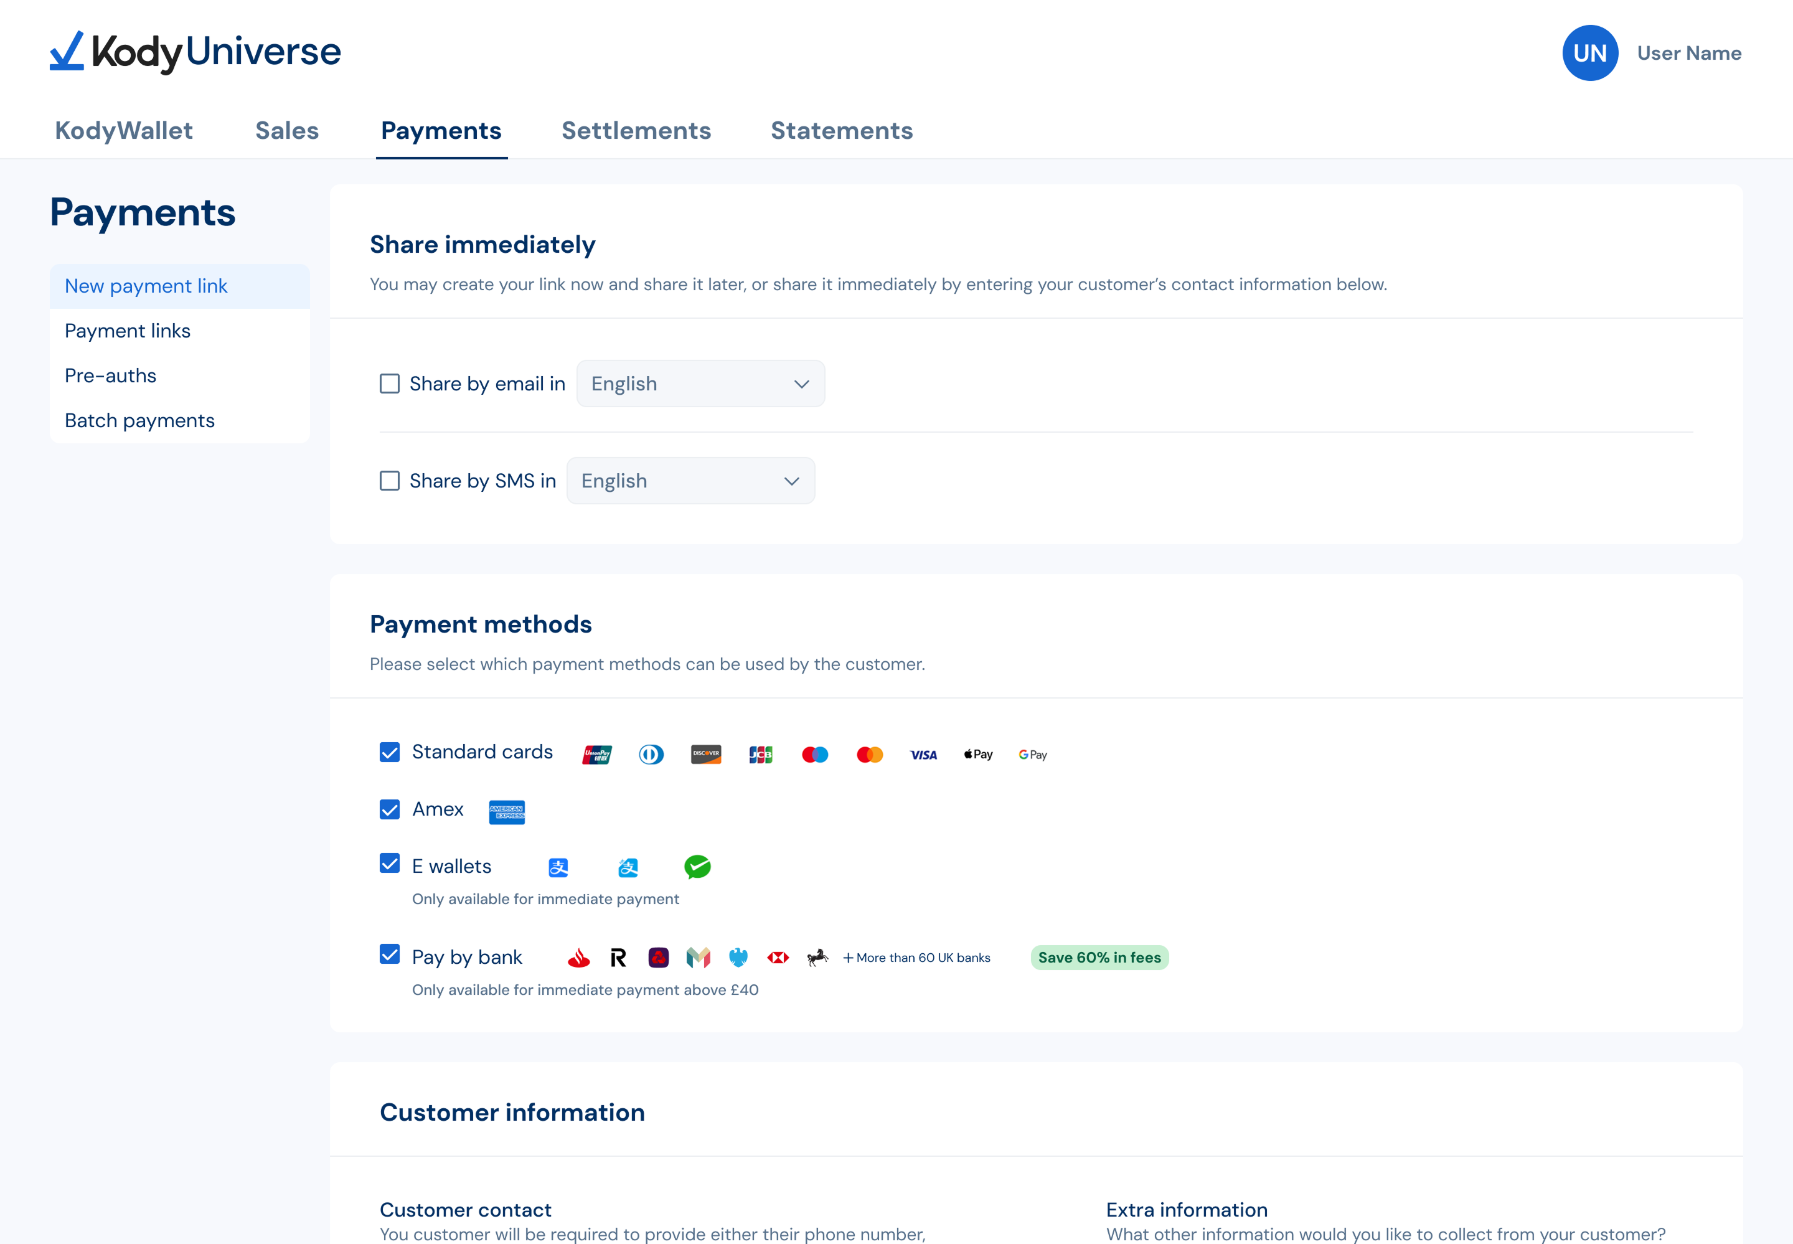Image resolution: width=1793 pixels, height=1244 pixels.
Task: Switch to the Settlements tab
Action: pos(636,130)
